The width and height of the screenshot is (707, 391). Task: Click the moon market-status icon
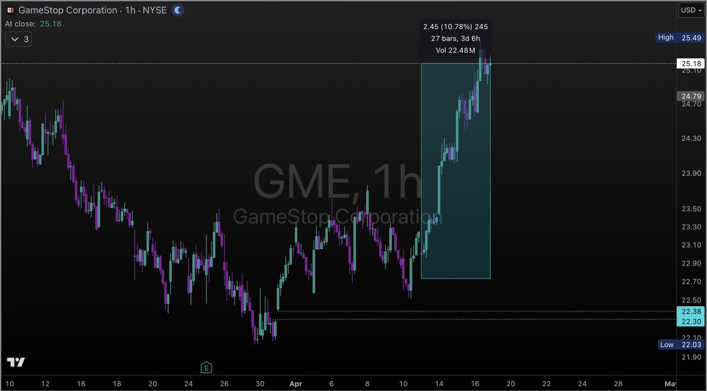pos(178,10)
